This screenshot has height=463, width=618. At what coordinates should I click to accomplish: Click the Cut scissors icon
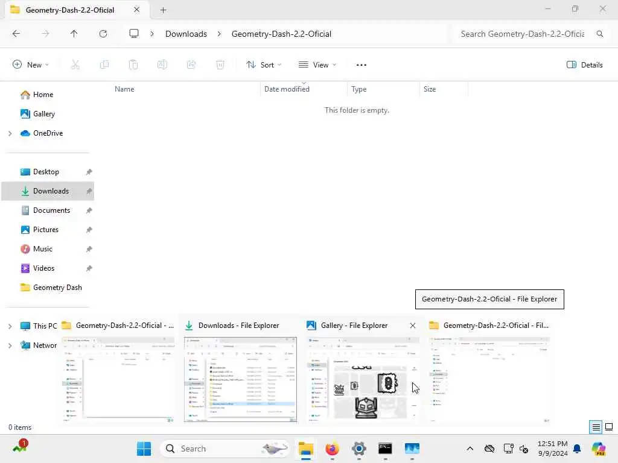(x=75, y=65)
